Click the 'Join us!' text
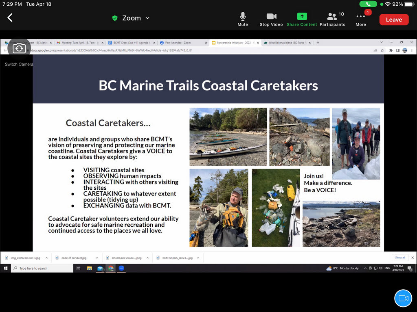This screenshot has width=417, height=312. [314, 176]
